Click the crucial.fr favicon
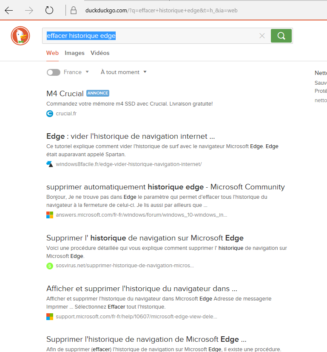 pos(50,114)
